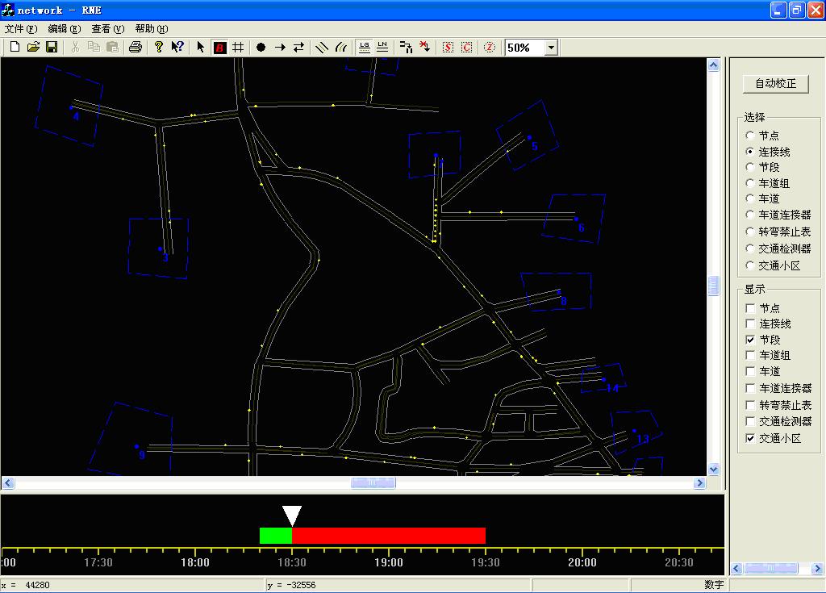Select the 节点 radio button
The height and width of the screenshot is (593, 826).
point(751,136)
